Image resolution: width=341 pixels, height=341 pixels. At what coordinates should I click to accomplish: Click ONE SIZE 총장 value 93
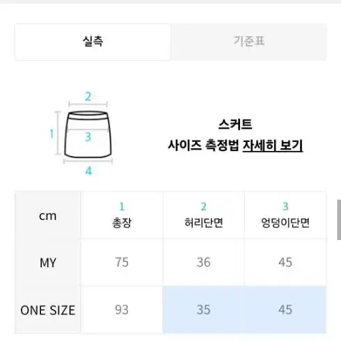pos(122,310)
